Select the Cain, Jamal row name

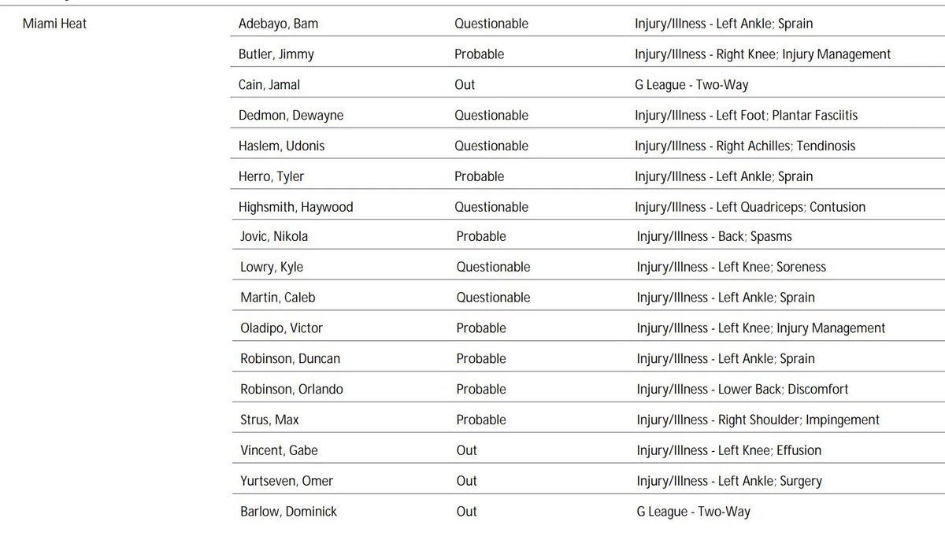[x=269, y=85]
